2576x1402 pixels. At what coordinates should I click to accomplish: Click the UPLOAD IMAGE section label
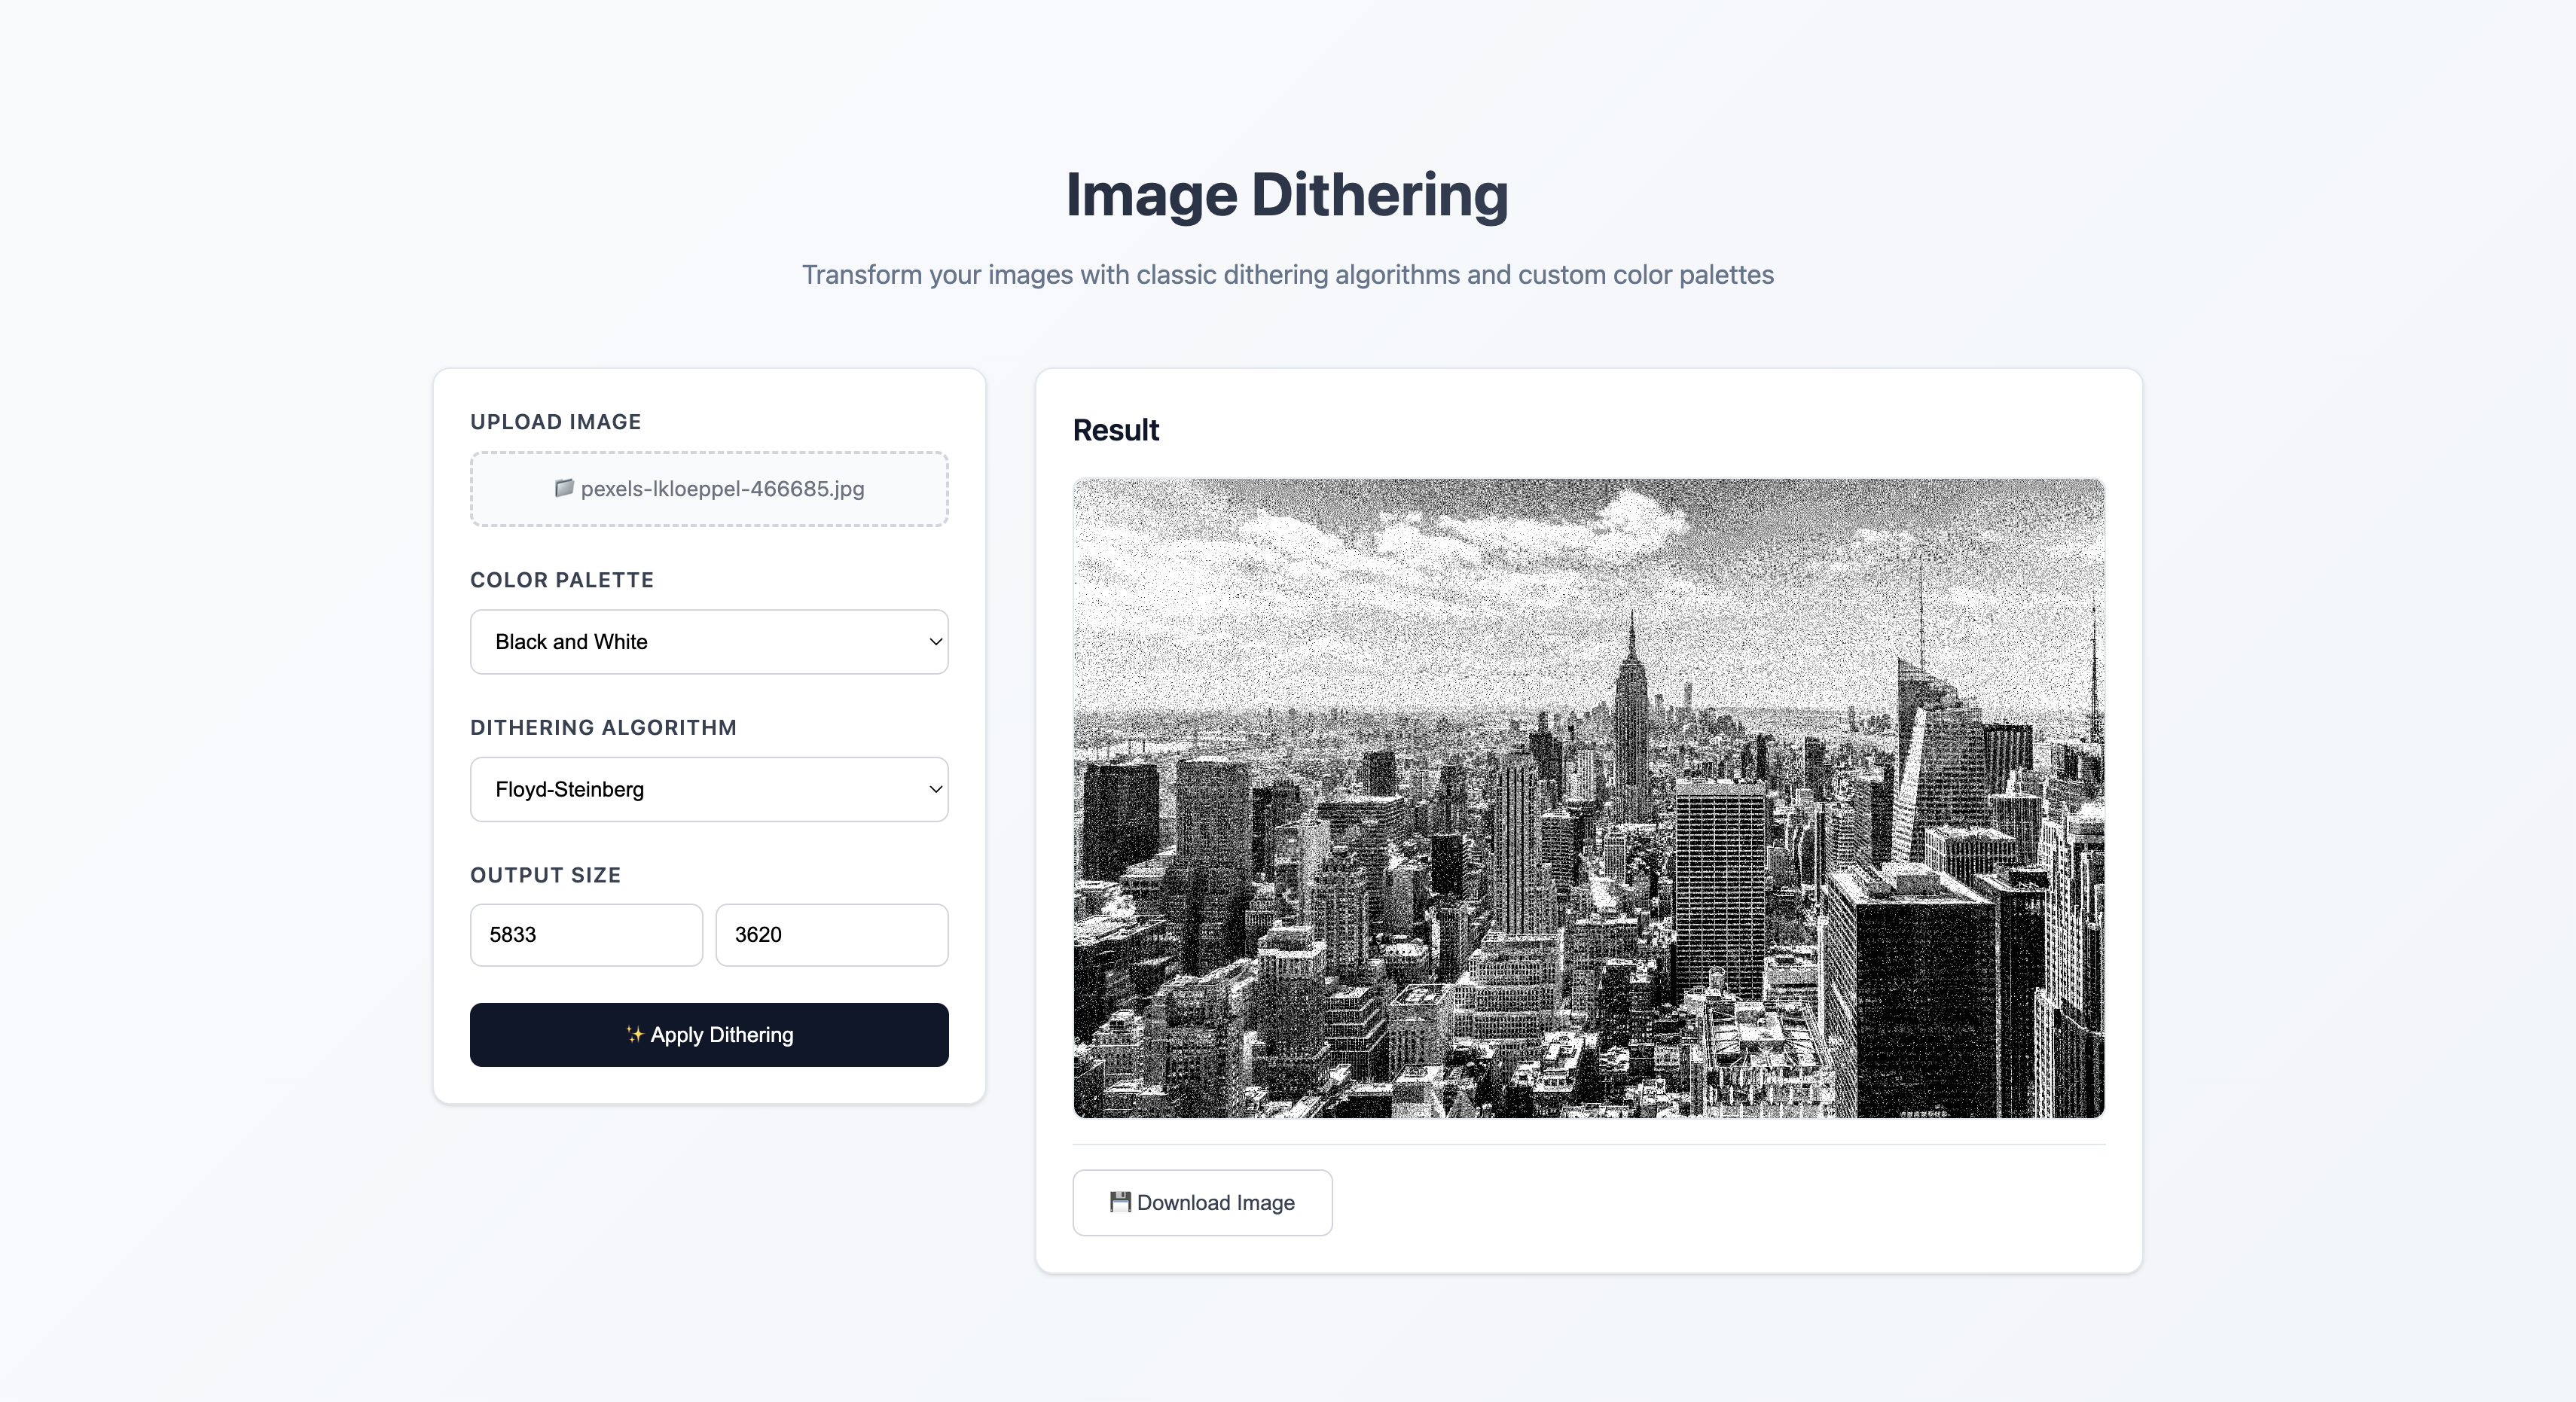555,421
